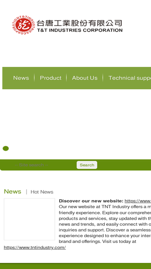Open the News menu item

pyautogui.click(x=21, y=78)
